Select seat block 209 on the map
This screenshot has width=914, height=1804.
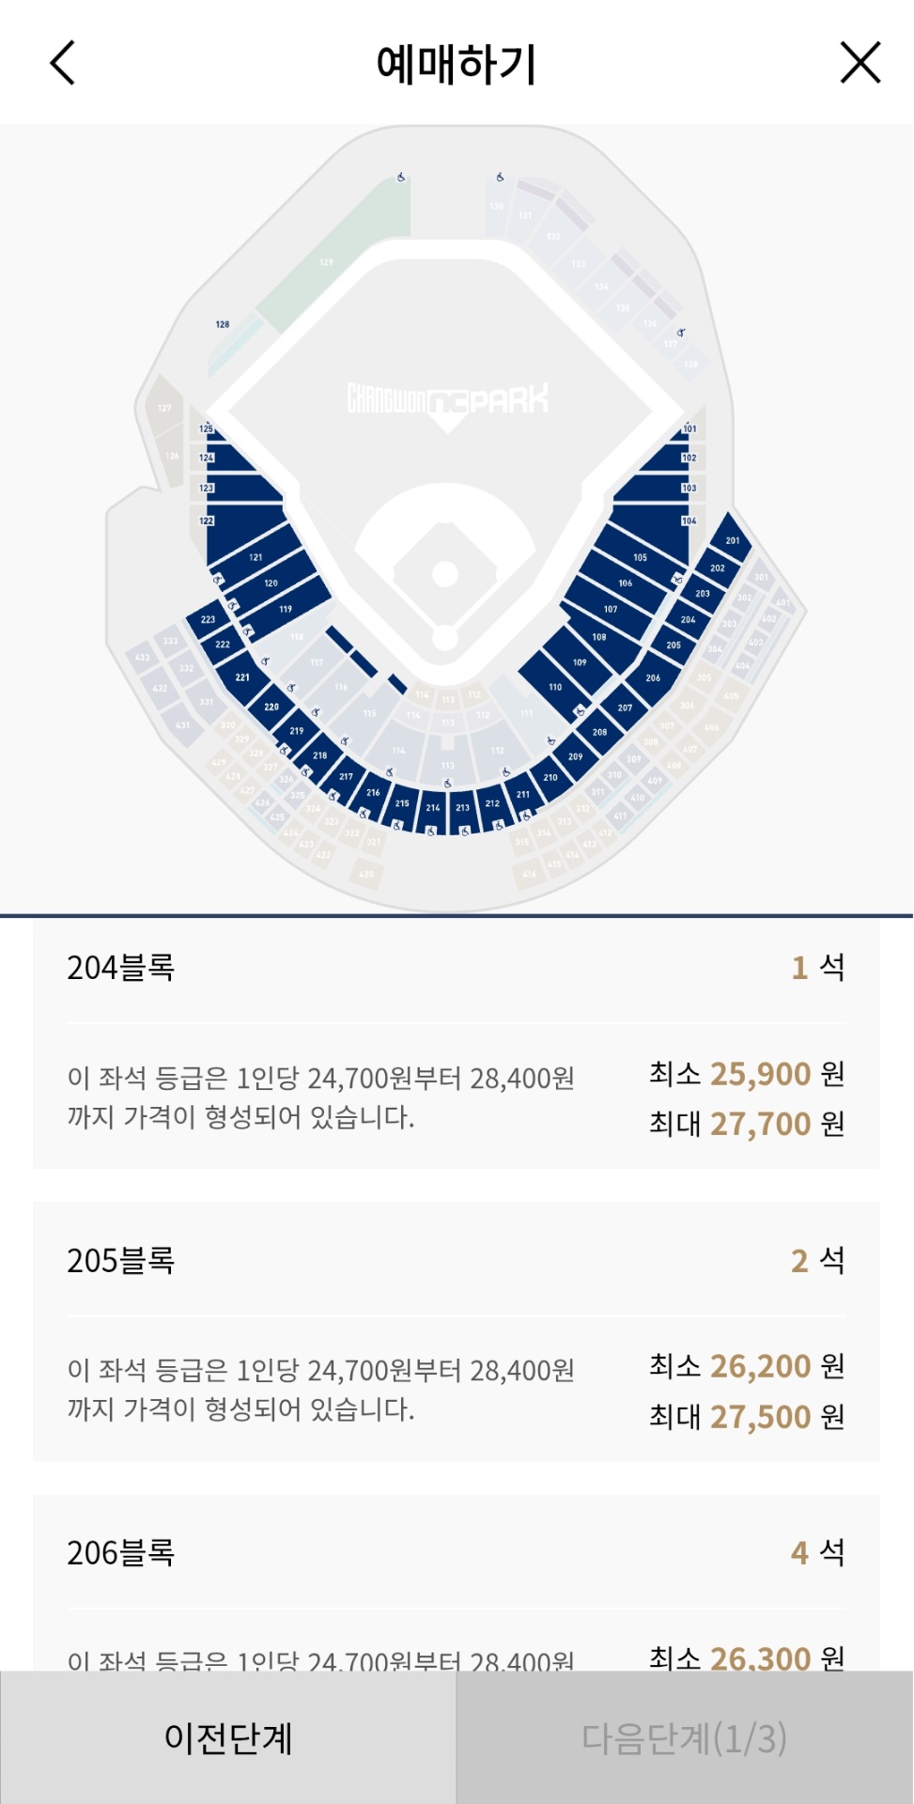point(575,755)
